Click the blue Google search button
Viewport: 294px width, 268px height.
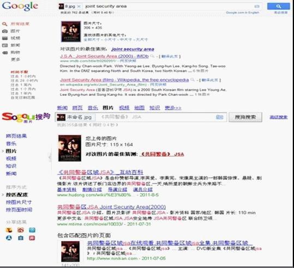pos(278,7)
